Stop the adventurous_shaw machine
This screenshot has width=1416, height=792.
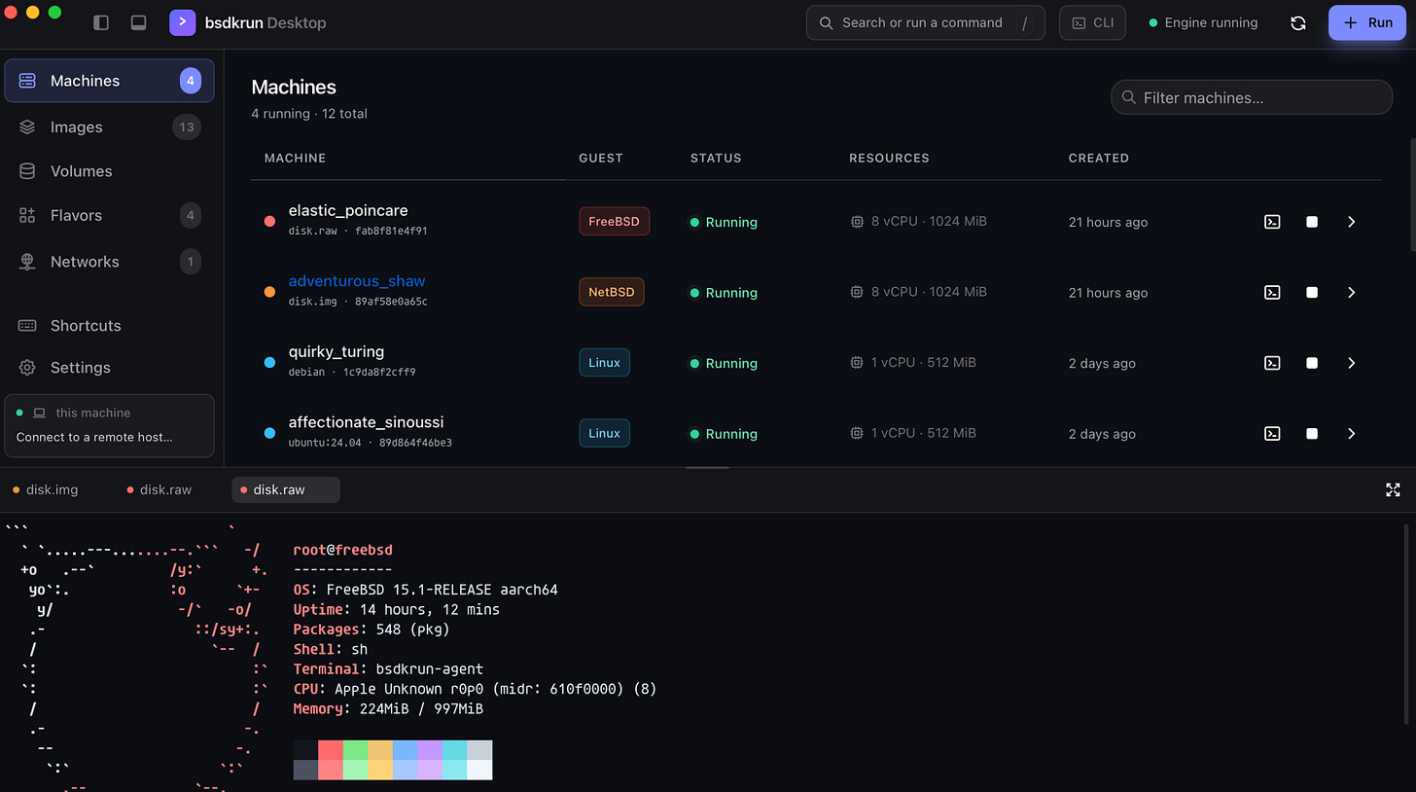click(1312, 292)
